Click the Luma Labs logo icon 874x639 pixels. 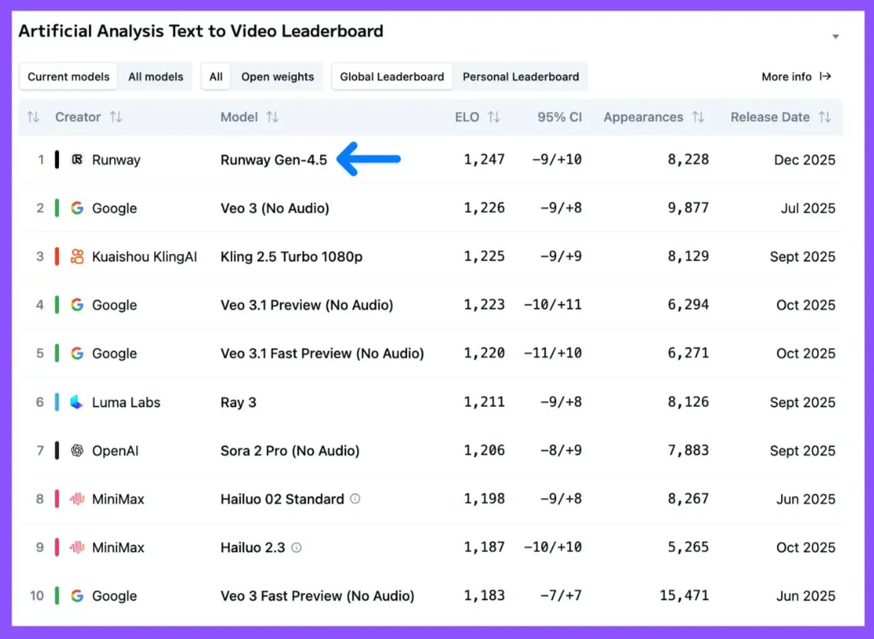(77, 402)
